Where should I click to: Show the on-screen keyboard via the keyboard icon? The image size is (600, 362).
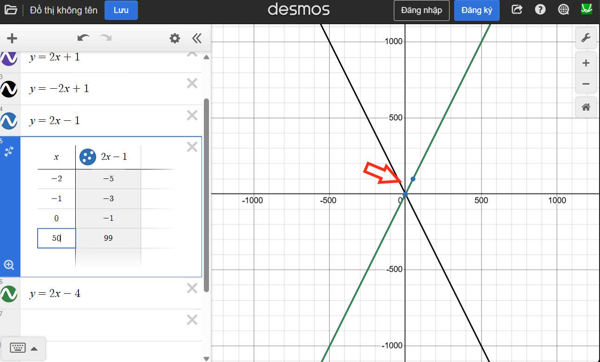pyautogui.click(x=17, y=348)
